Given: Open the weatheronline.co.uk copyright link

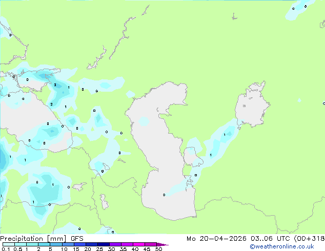Looking at the screenshot, I should 282,246.
